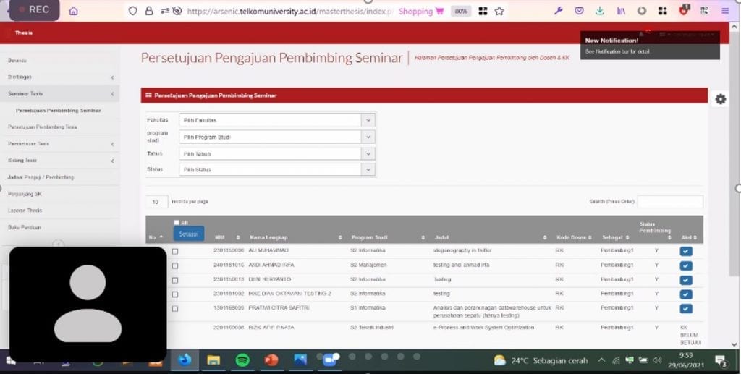Open the Firefox downloads arrow icon
This screenshot has height=374, width=741.
600,11
